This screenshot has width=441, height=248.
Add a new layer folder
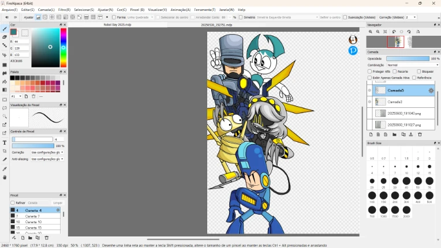pos(394,134)
